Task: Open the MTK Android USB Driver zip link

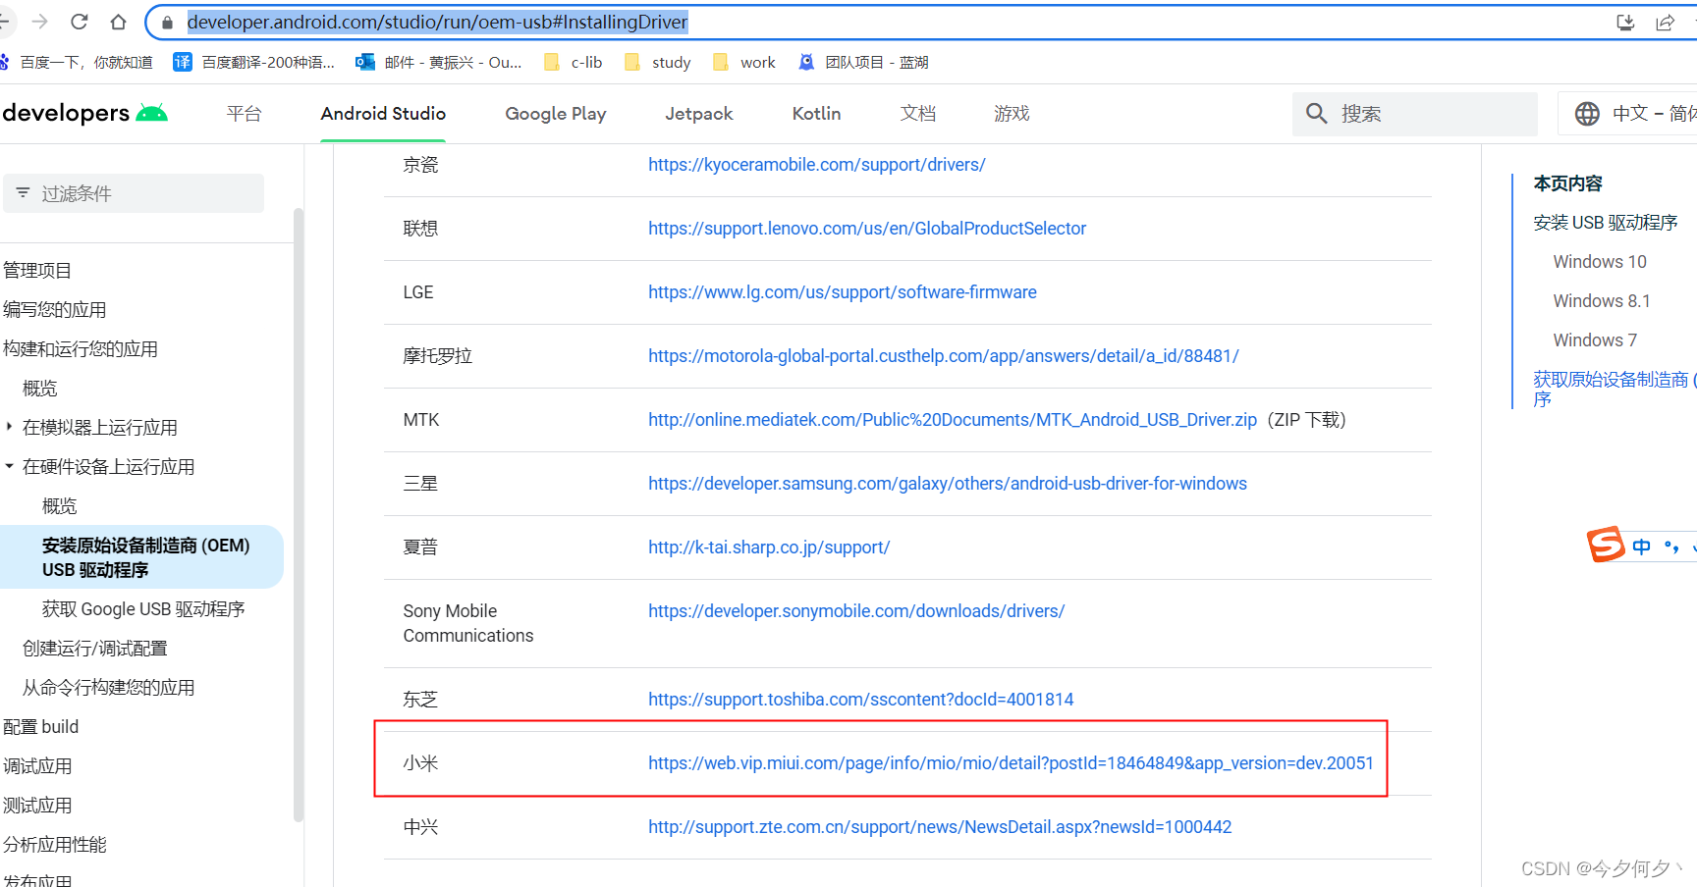Action: 953,420
